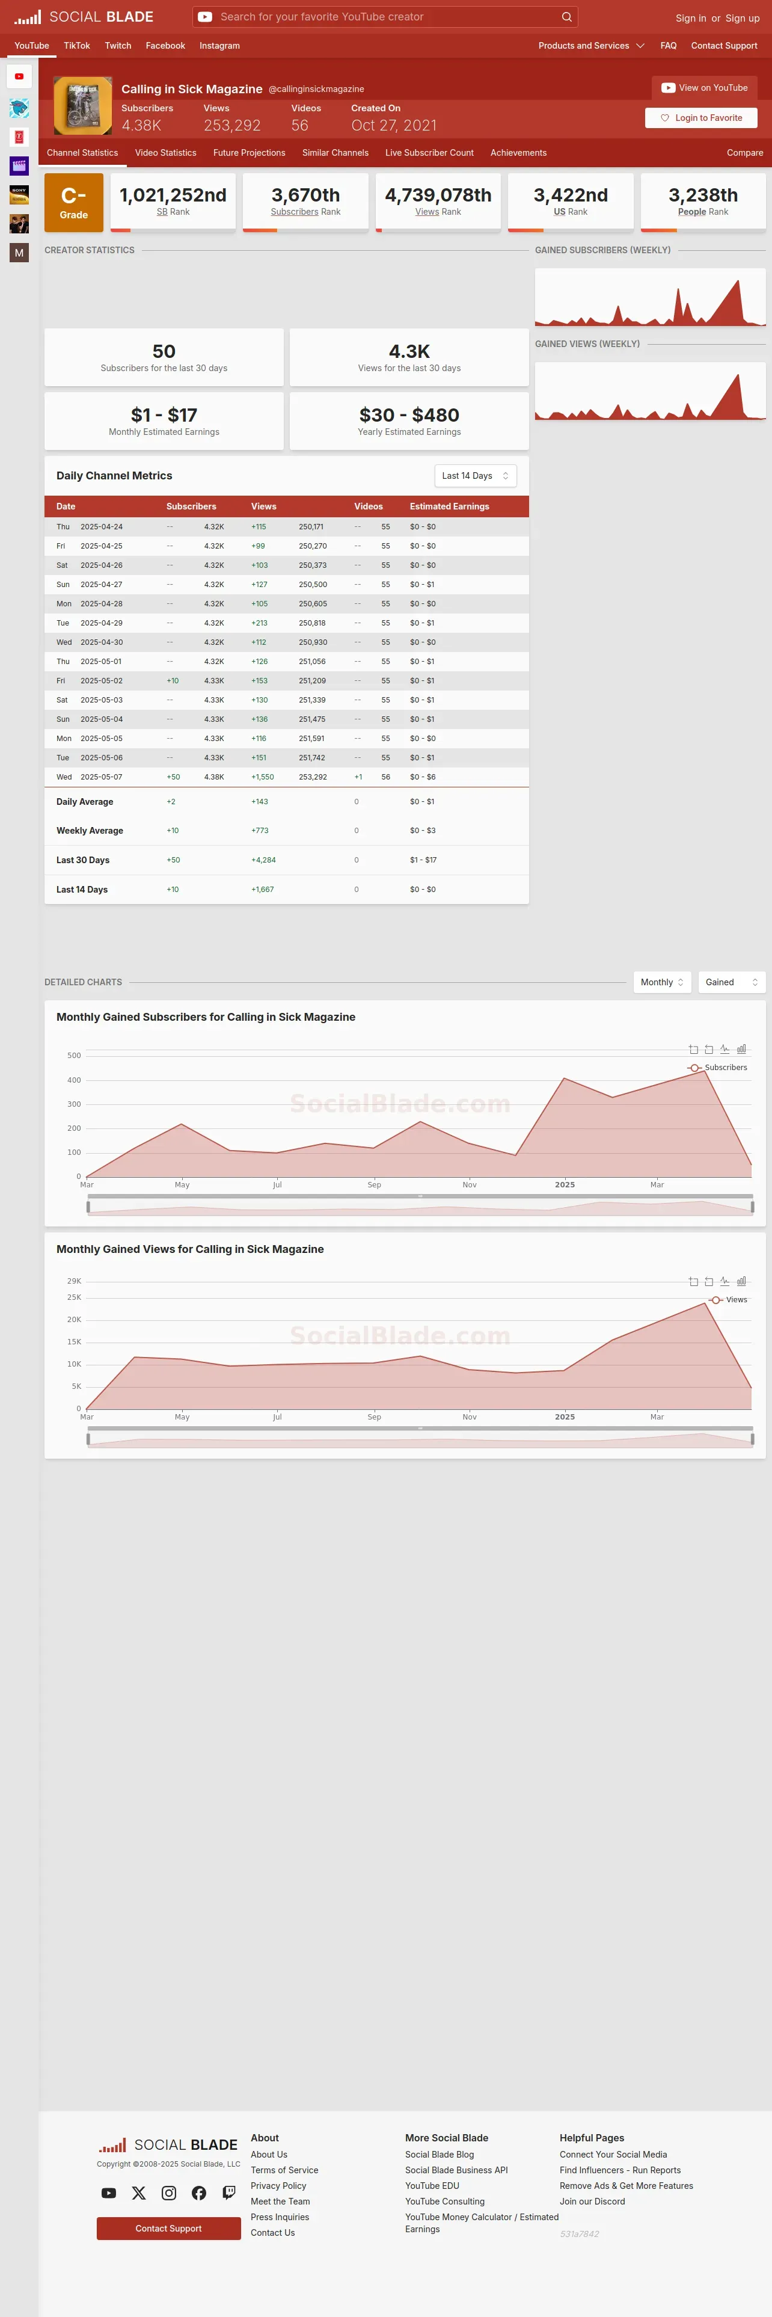
Task: Open Social Blade X (Twitter) footer icon
Action: (138, 2193)
